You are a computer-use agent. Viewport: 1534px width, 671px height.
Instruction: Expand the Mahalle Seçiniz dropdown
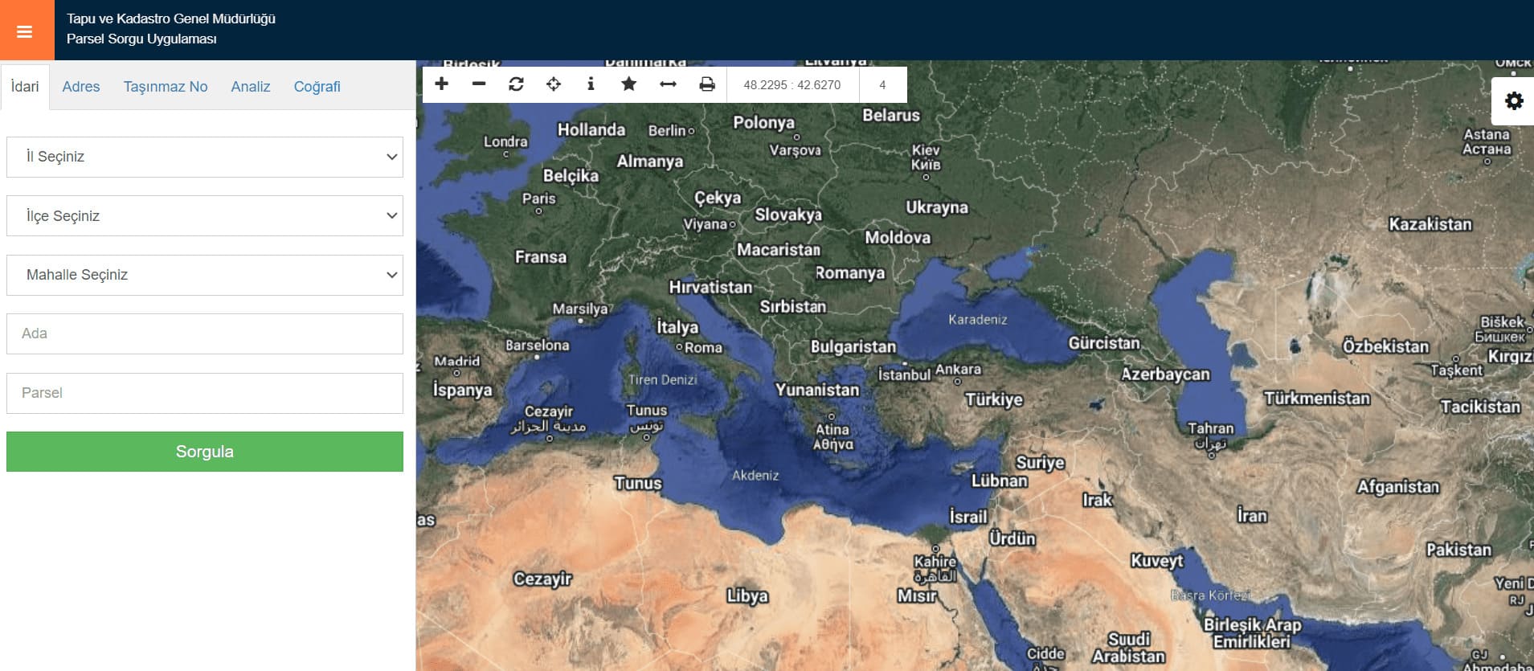coord(205,275)
